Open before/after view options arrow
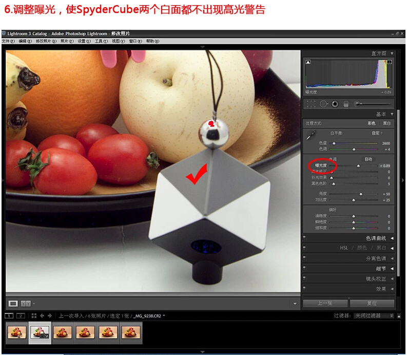407x355 pixels. click(34, 303)
